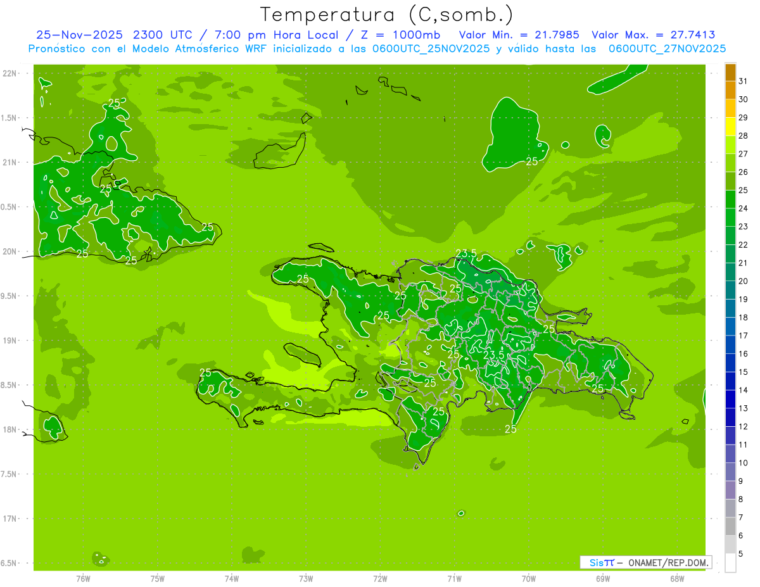Click the colorbar tick label "15"

(x=744, y=372)
